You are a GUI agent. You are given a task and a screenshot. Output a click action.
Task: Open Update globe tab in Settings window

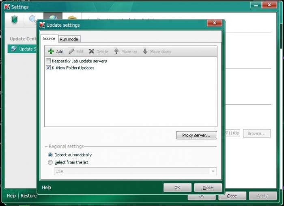53,17
